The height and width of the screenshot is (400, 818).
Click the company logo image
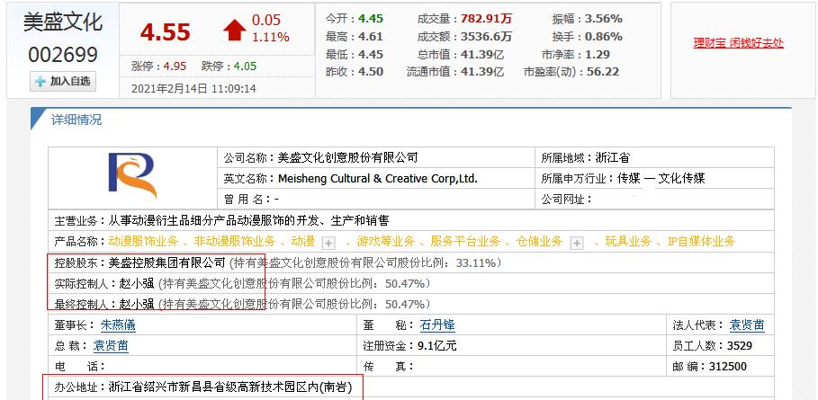(132, 175)
